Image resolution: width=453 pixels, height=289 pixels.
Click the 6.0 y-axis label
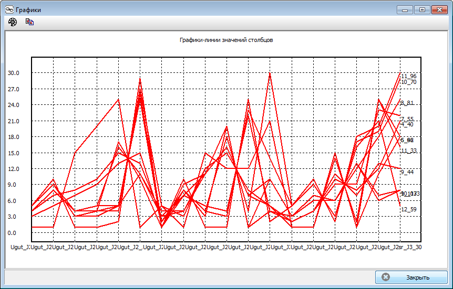coord(14,201)
